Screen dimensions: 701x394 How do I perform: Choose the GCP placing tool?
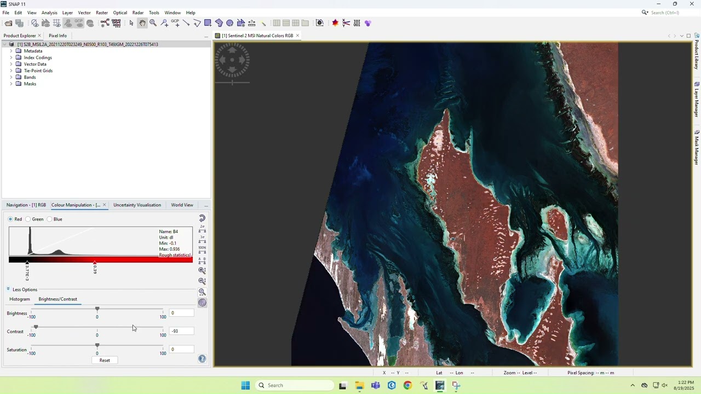(175, 23)
